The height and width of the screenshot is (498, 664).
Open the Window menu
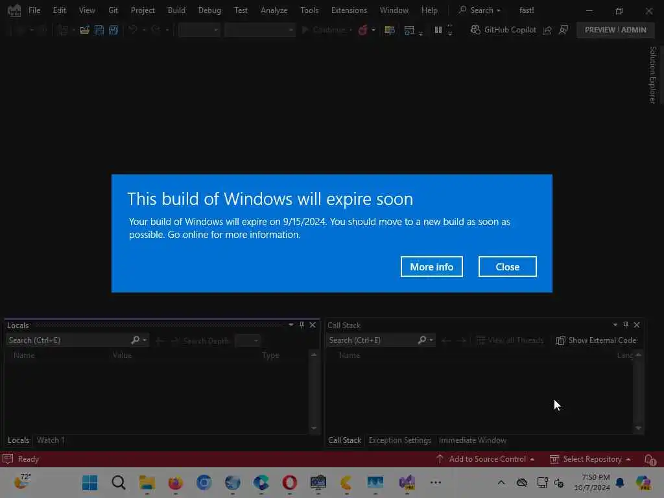[x=394, y=10]
